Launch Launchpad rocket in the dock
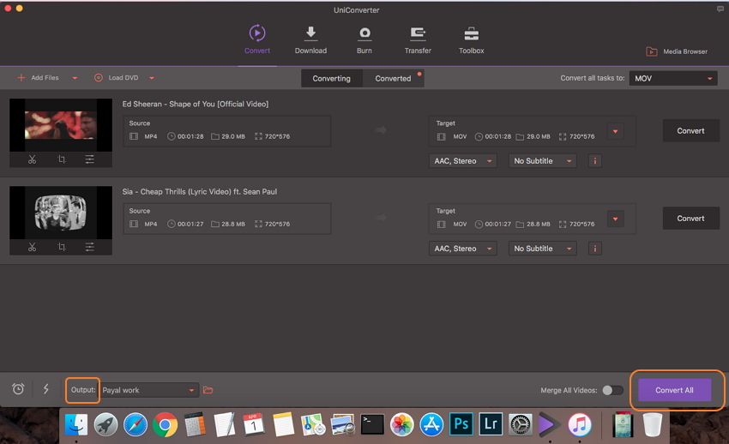Viewport: 729px width, 444px height. tap(106, 424)
